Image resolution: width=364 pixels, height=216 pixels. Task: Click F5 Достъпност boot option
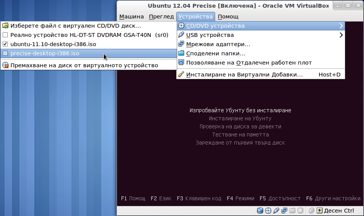(x=280, y=198)
